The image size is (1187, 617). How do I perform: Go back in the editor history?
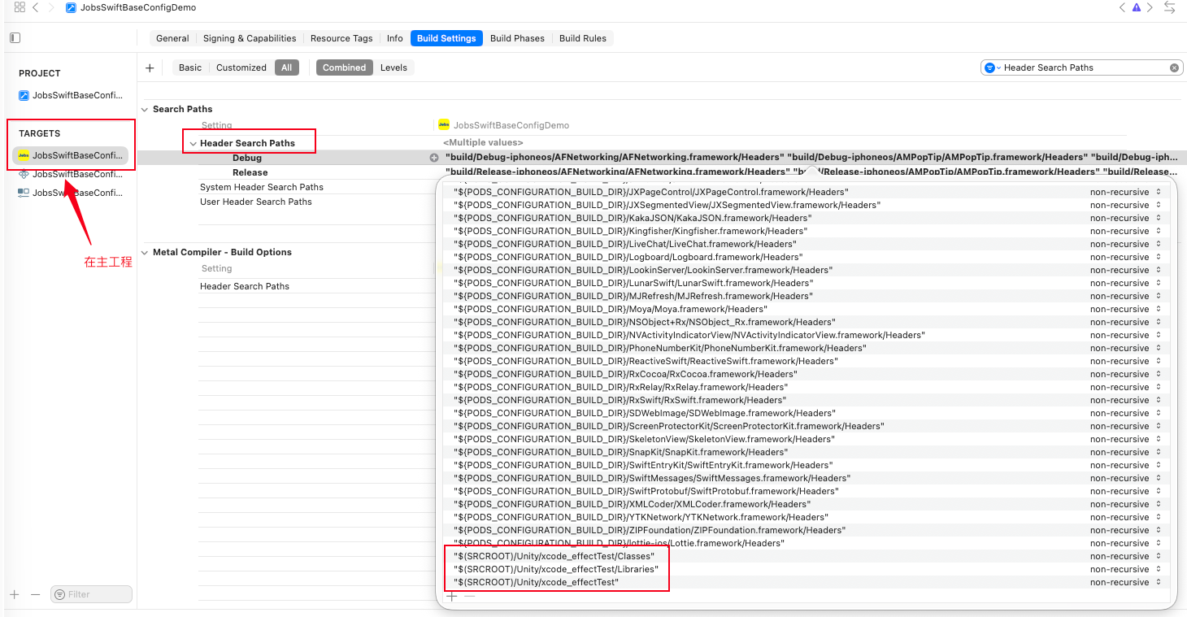pos(36,7)
